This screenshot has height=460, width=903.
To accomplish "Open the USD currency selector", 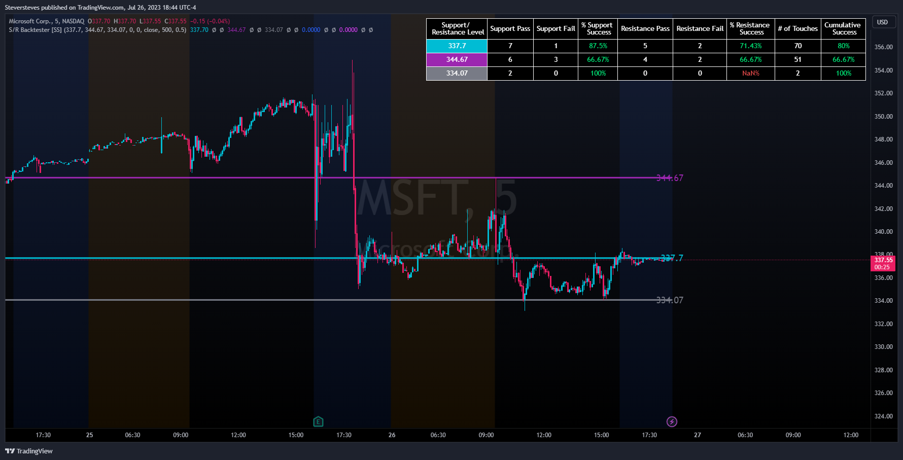I will pos(884,22).
